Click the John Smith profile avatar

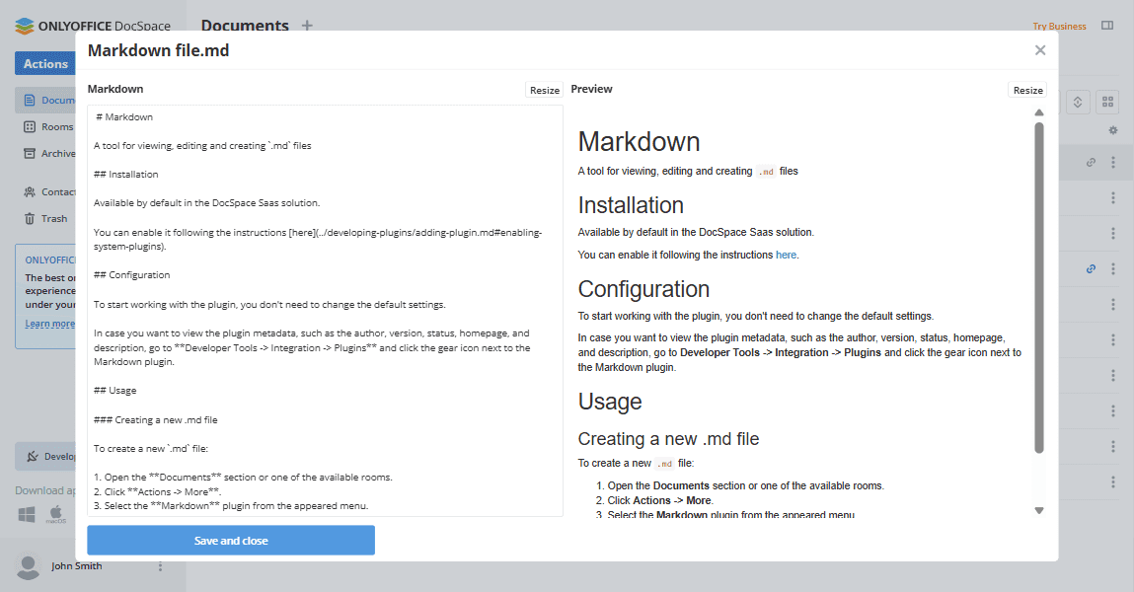tap(29, 566)
